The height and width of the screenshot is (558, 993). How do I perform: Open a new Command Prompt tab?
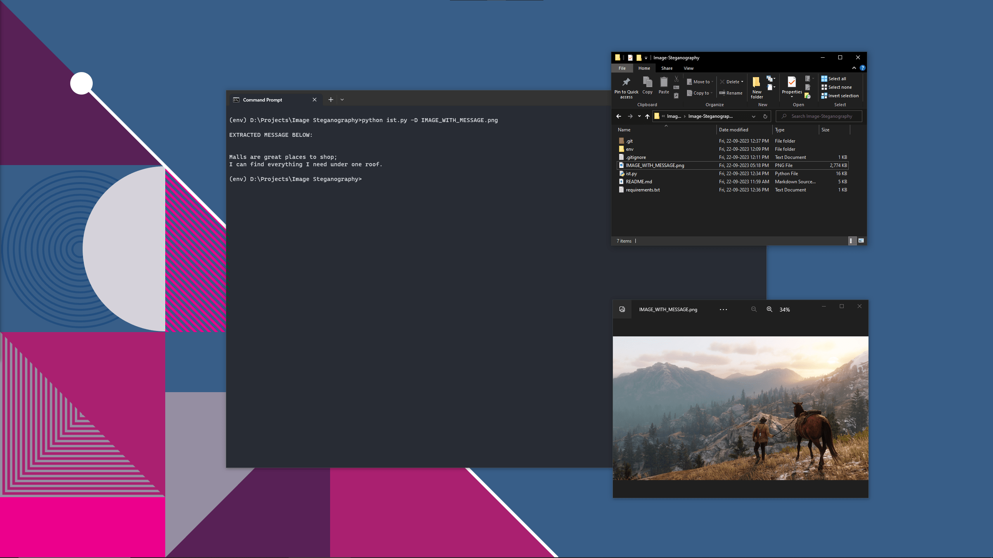coord(330,100)
